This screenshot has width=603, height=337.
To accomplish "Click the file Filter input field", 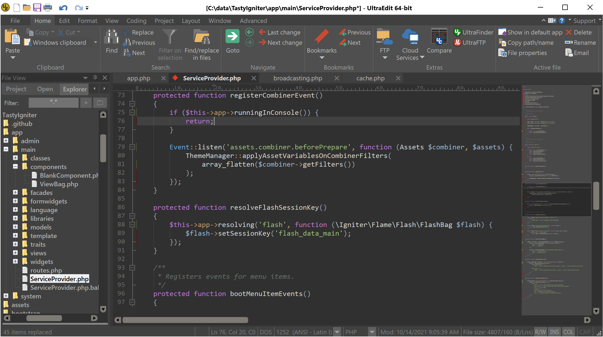I will click(54, 103).
